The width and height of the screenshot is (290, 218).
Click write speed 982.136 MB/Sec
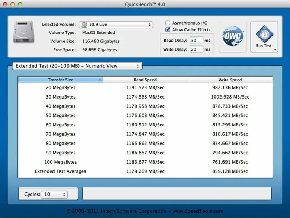(x=230, y=87)
